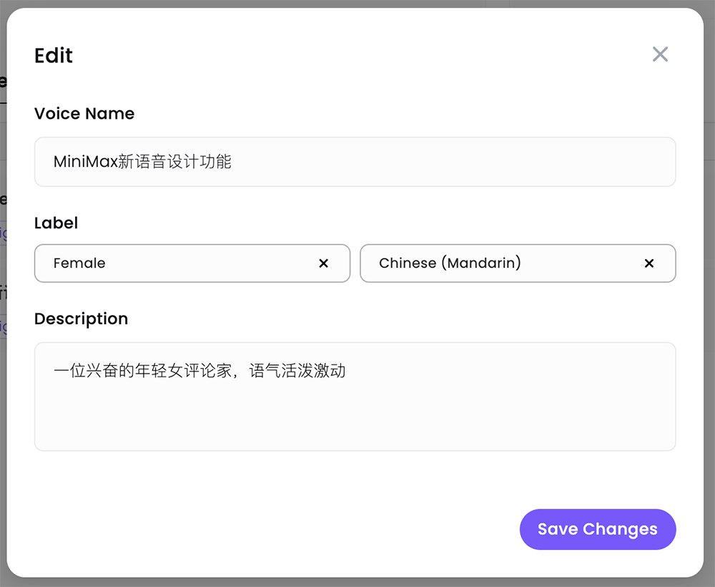Click the Label heading

click(56, 223)
